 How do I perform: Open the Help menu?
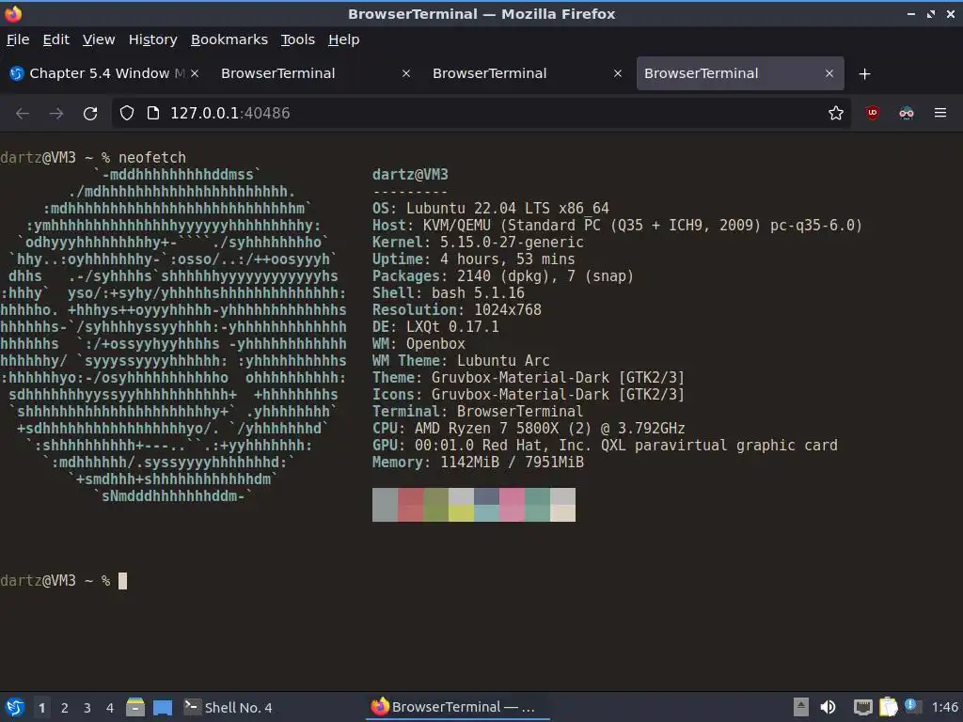[x=344, y=39]
